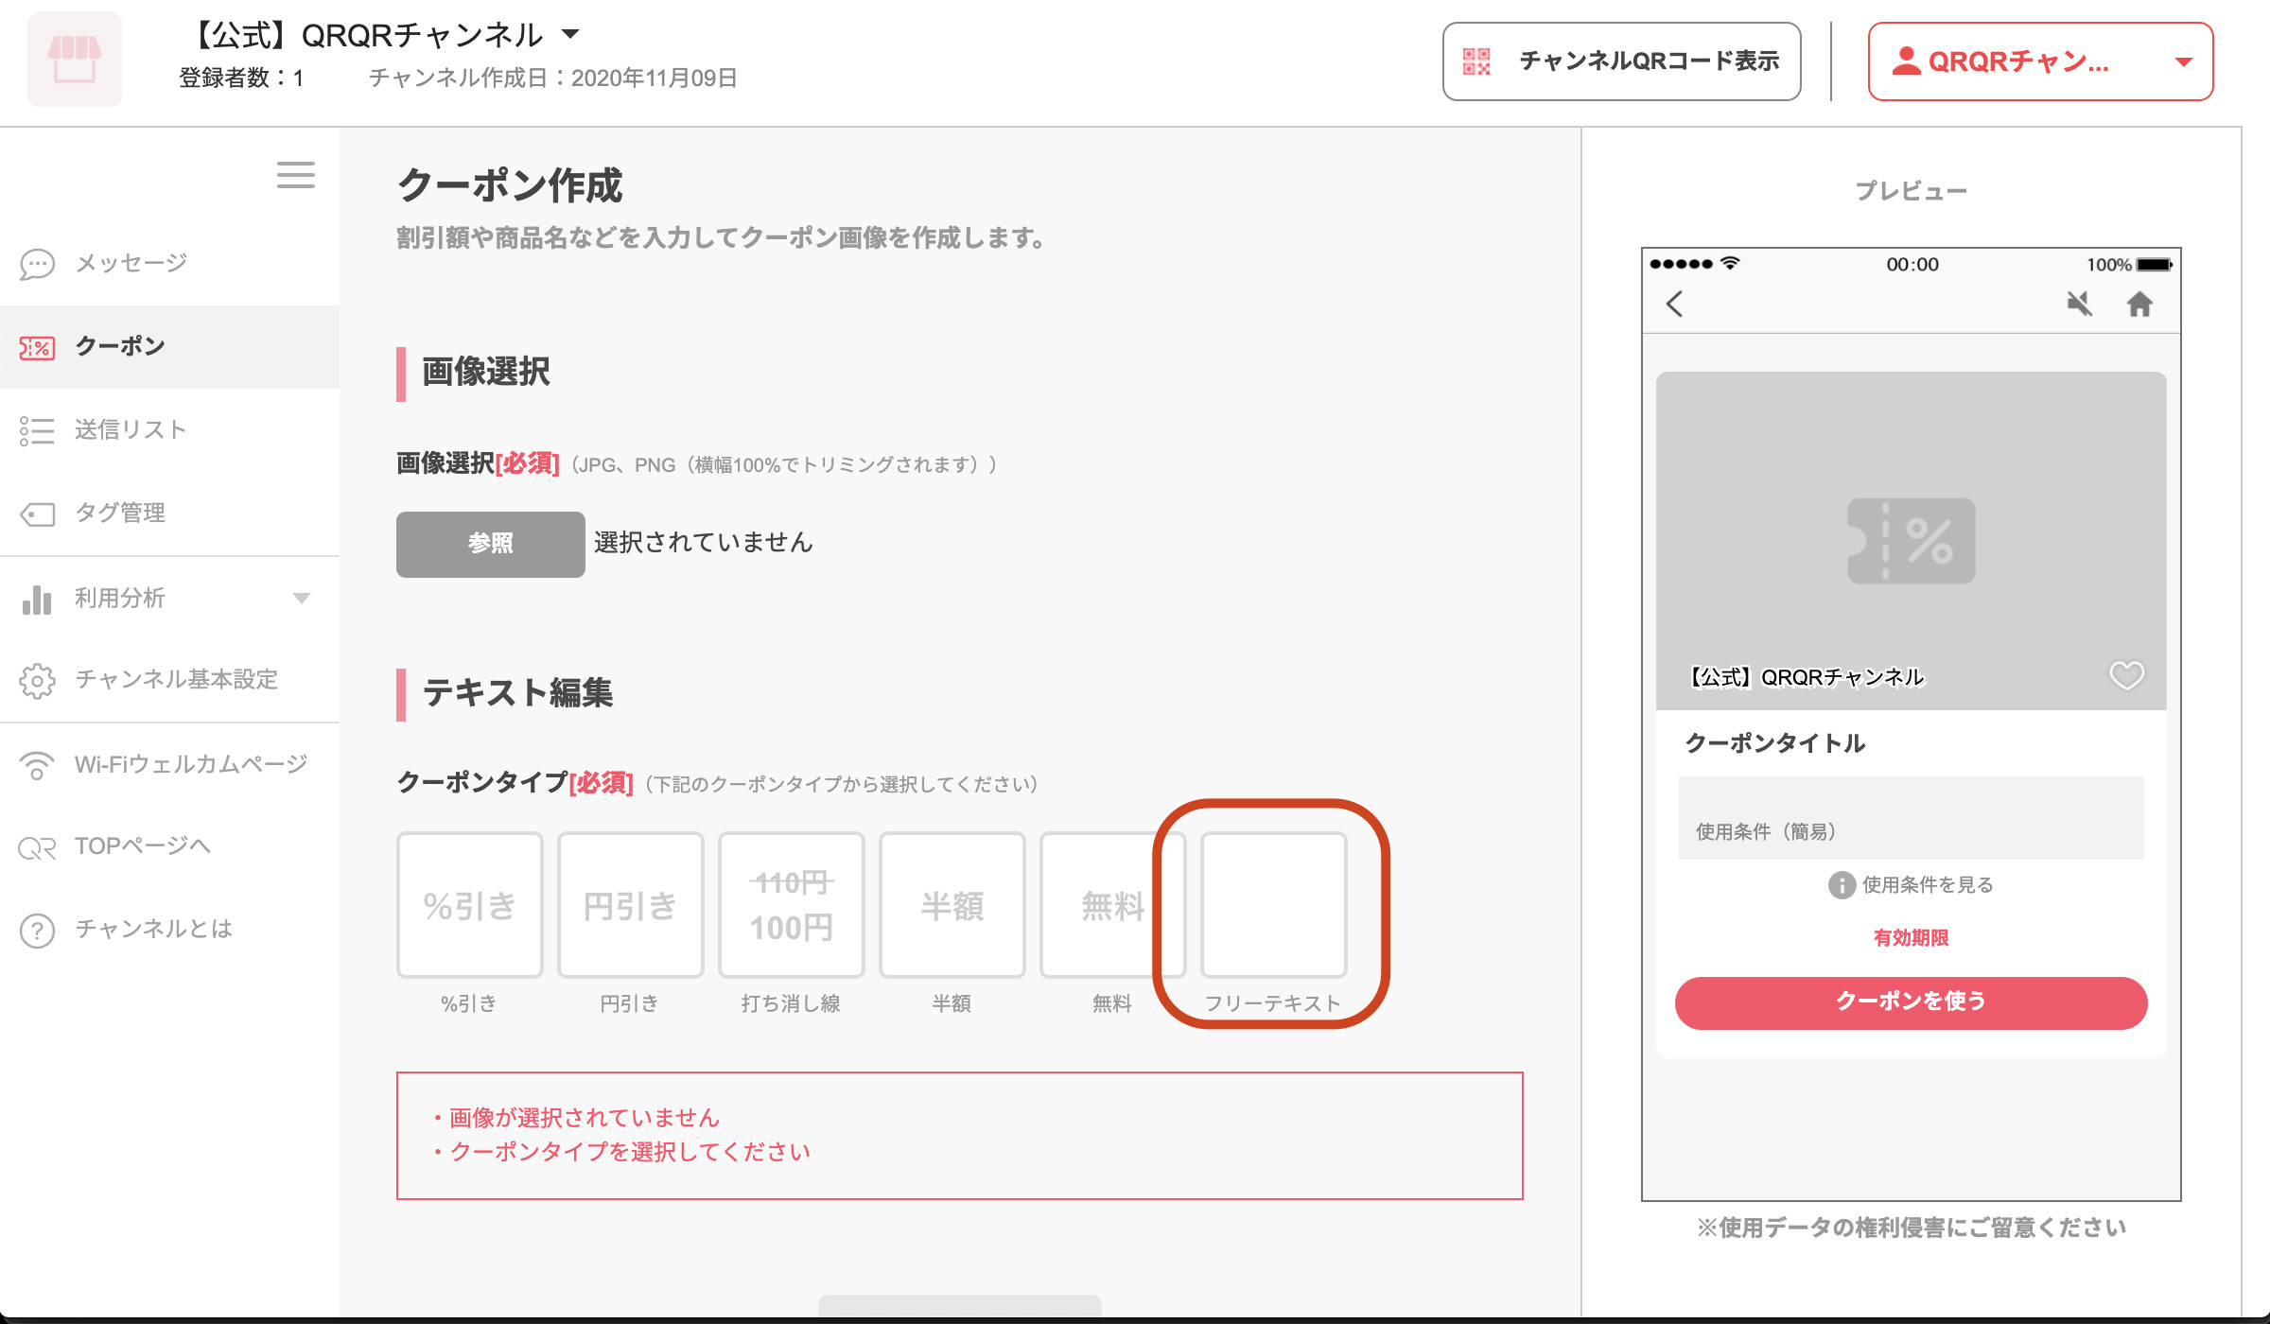The height and width of the screenshot is (1324, 2270).
Task: Go to タグ管理 in sidebar
Action: pos(119,513)
